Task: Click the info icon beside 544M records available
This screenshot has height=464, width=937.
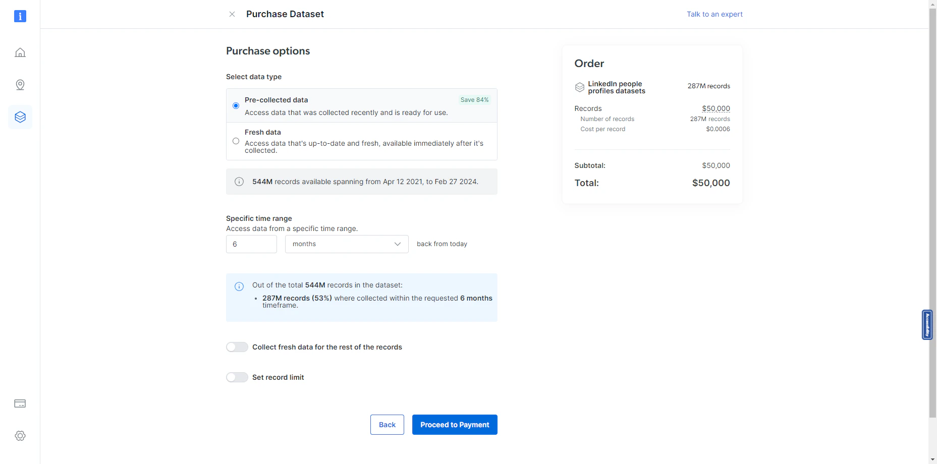Action: (239, 182)
